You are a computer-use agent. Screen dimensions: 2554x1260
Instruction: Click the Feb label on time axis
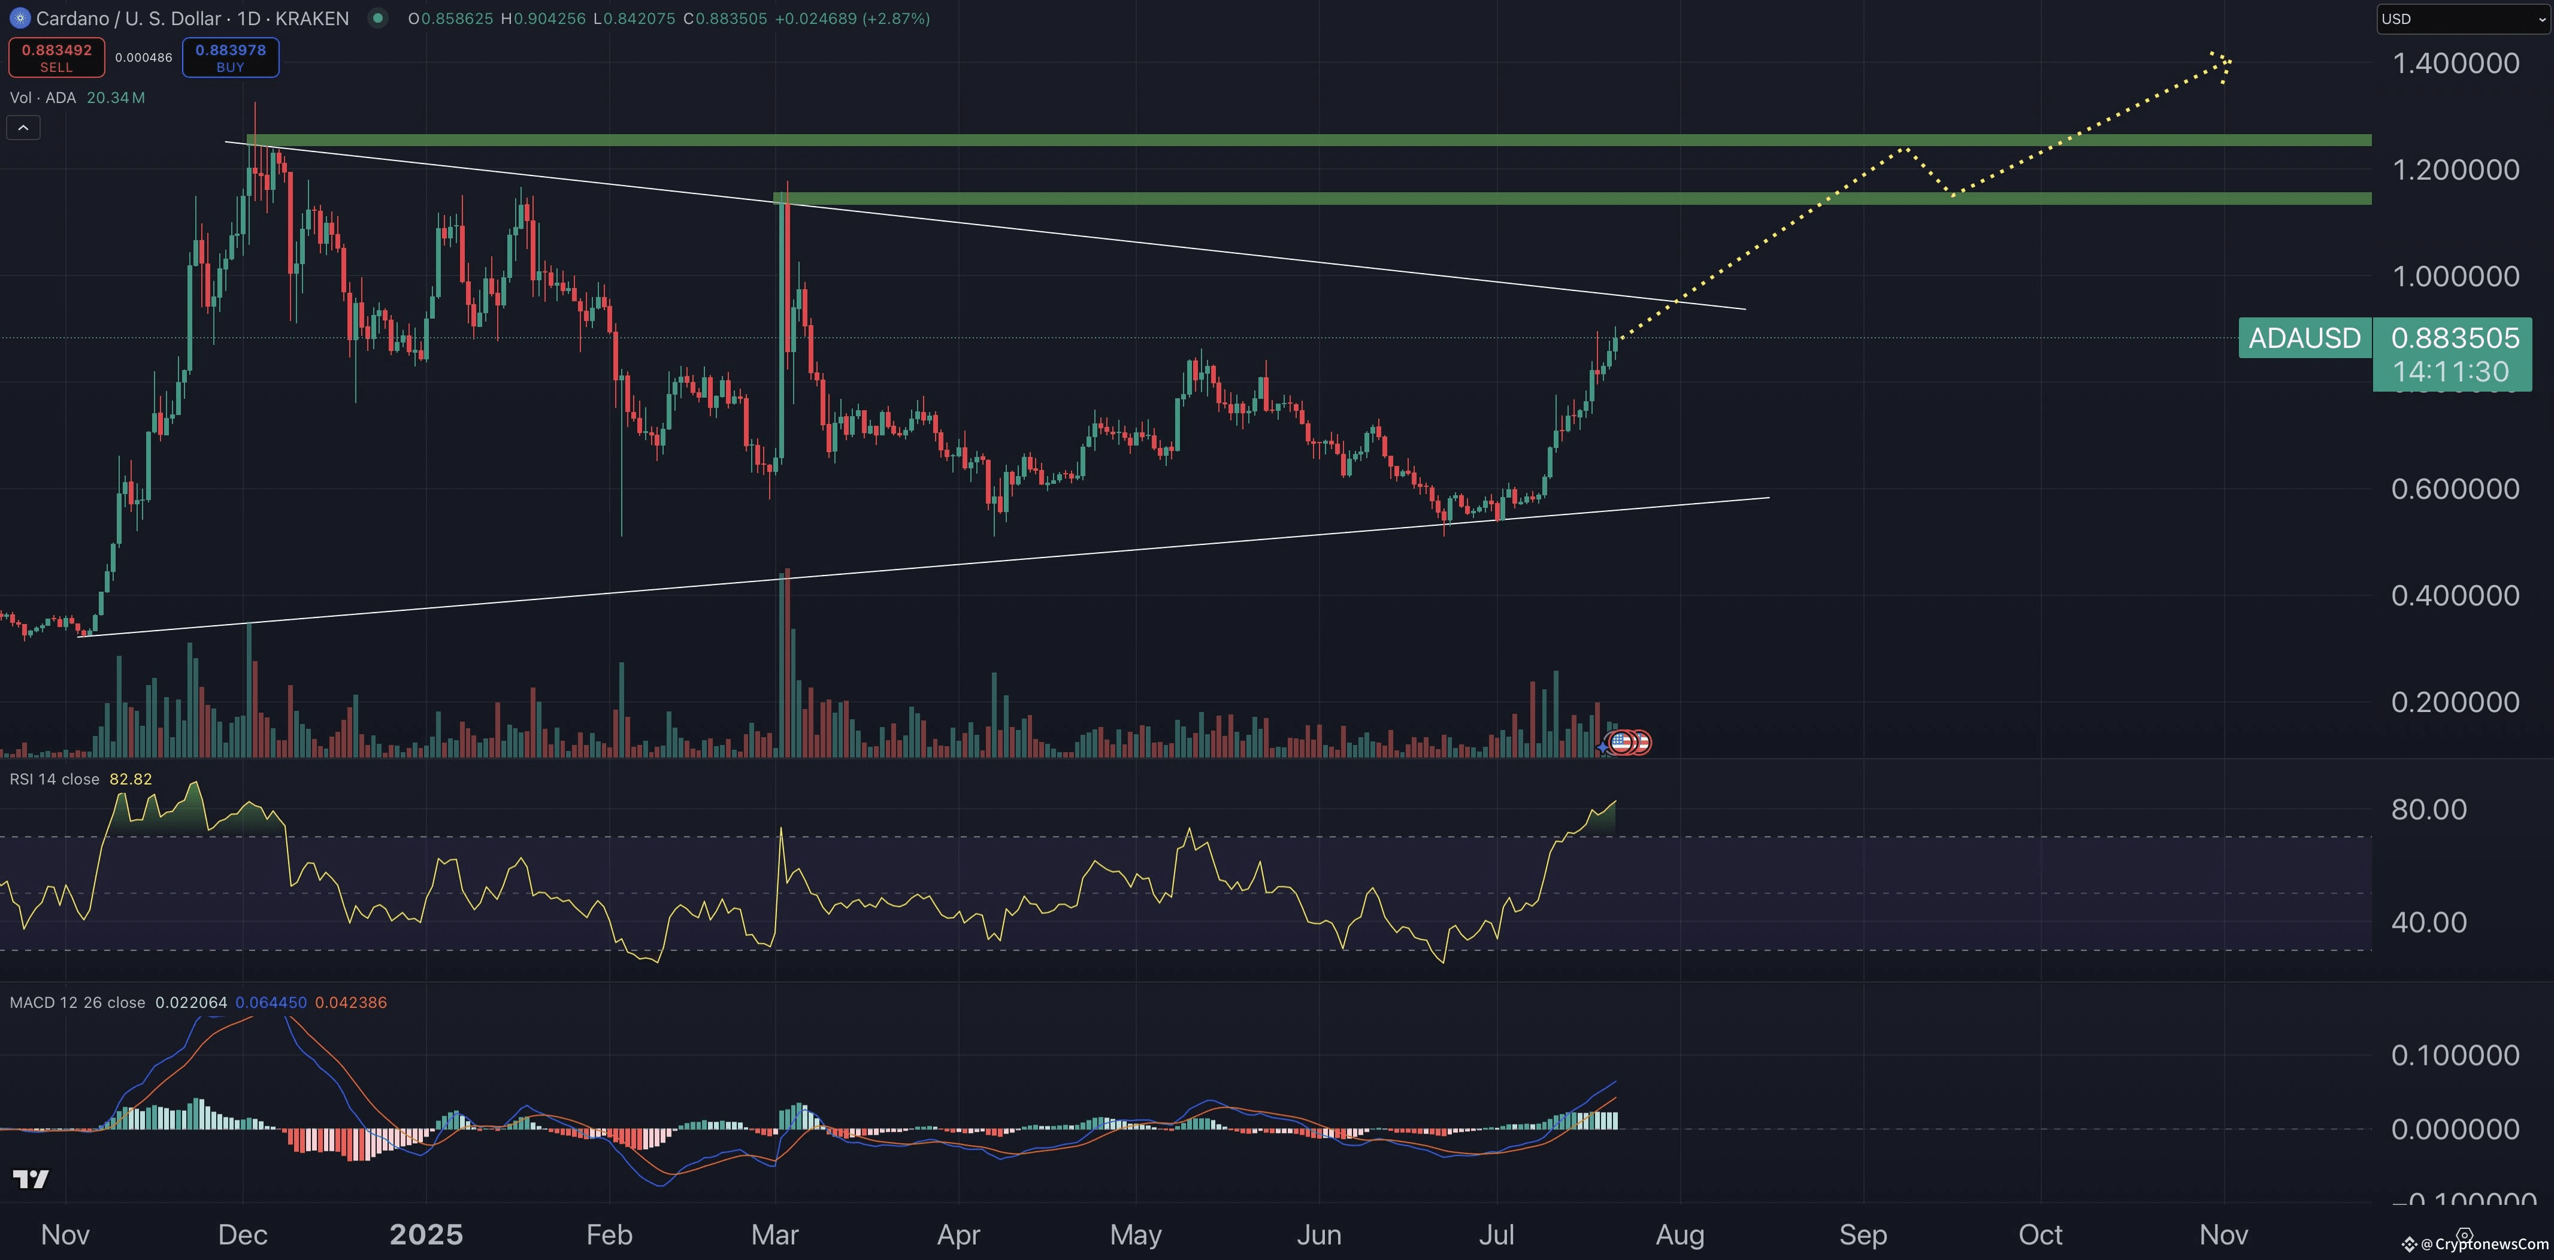(x=609, y=1235)
